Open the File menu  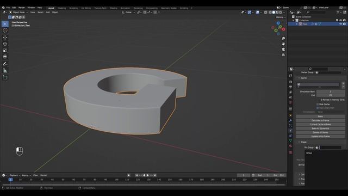[8, 8]
